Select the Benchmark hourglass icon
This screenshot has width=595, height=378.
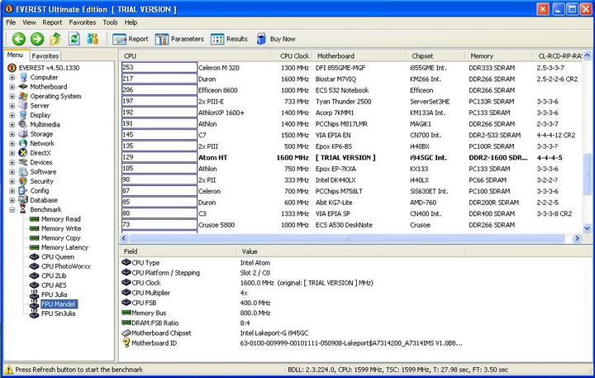point(23,209)
